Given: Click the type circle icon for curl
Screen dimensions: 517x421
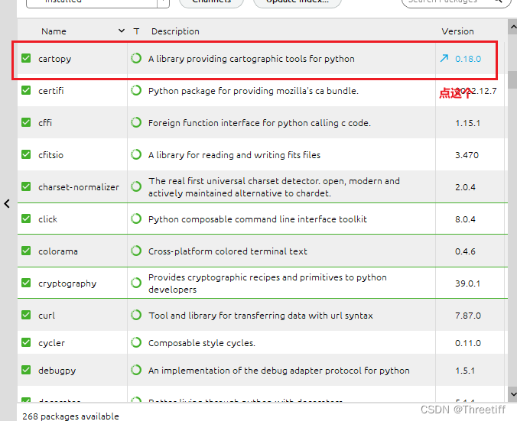Looking at the screenshot, I should pyautogui.click(x=136, y=315).
